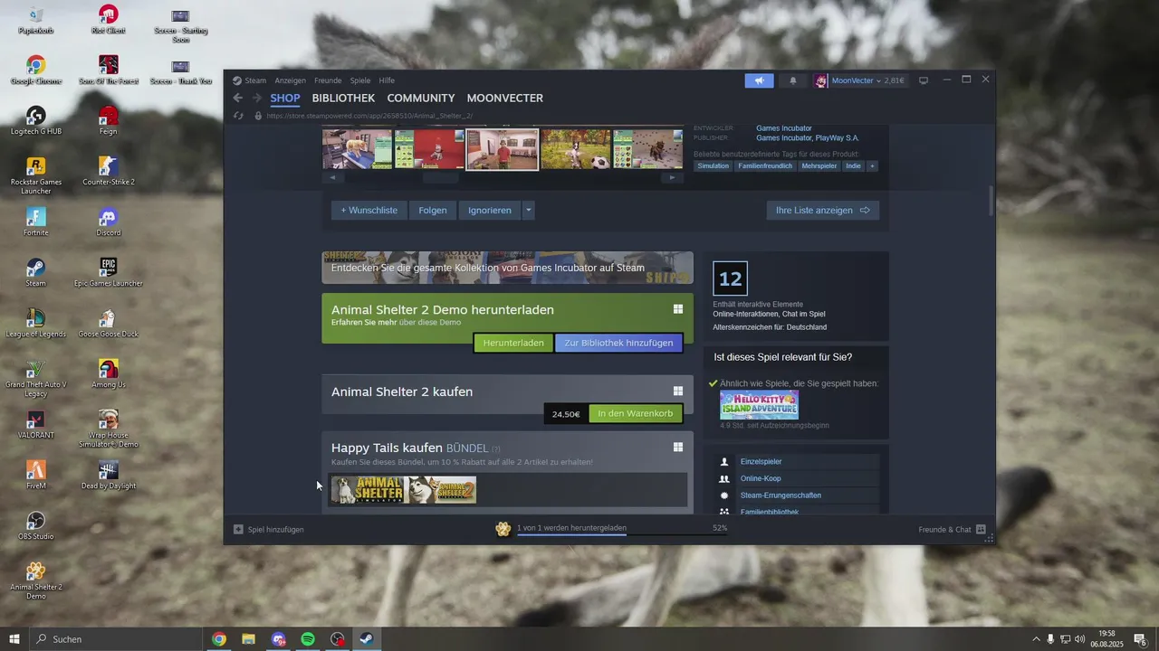Viewport: 1159px width, 651px height.
Task: Open the Windows Start menu
Action: [14, 639]
